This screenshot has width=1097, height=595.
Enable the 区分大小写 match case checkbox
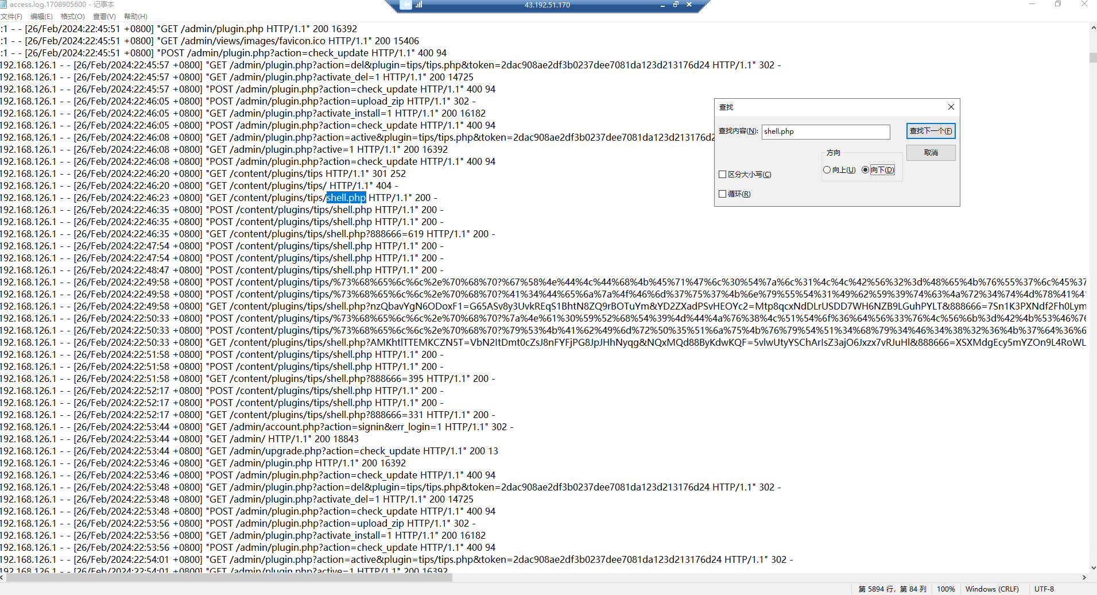723,175
